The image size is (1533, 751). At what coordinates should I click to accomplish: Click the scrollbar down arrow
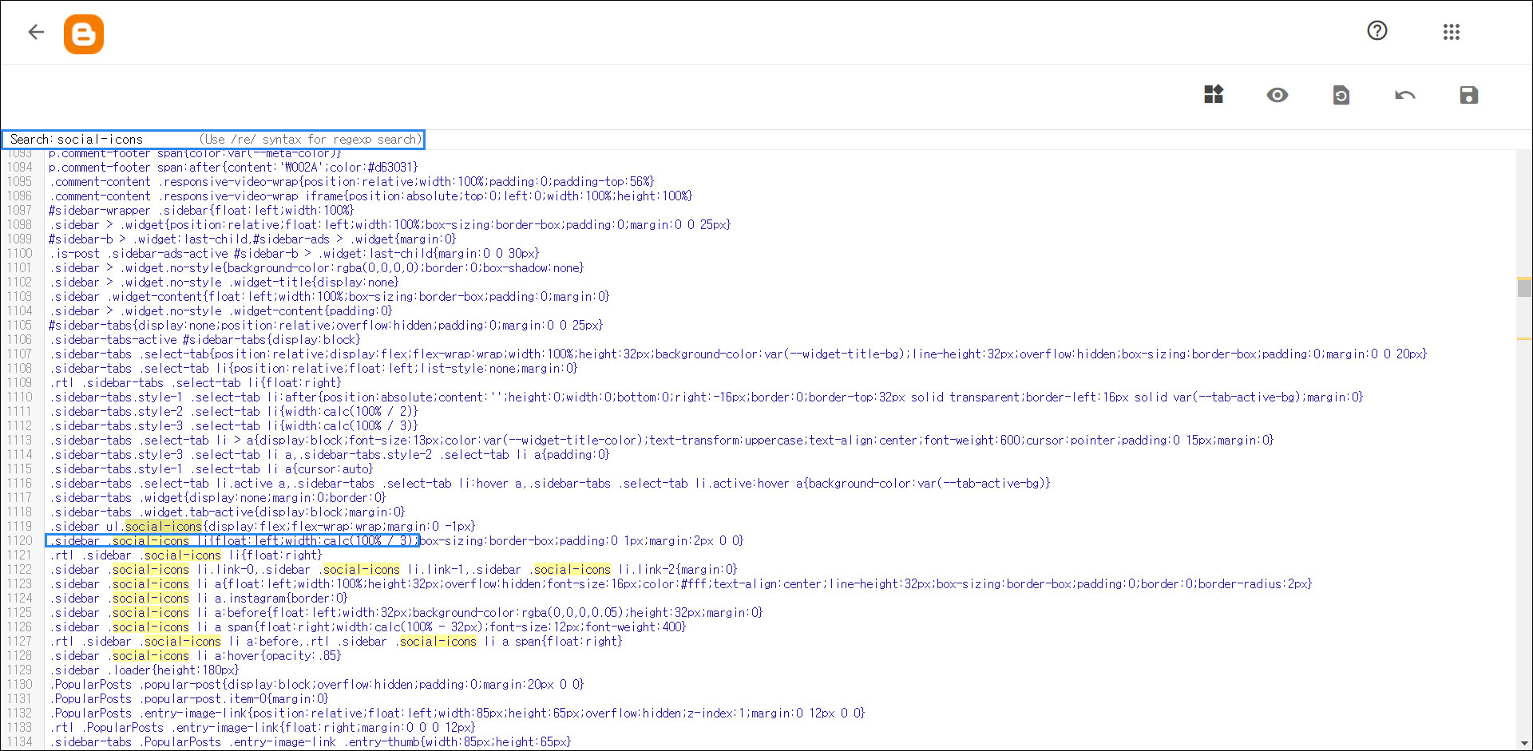tap(1524, 744)
